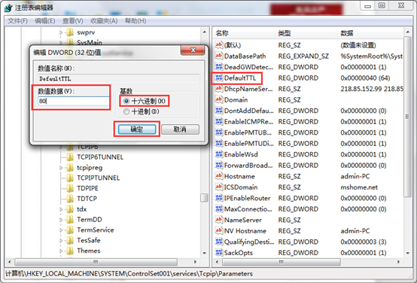
Task: Open the 查看(V) menu
Action: tap(73, 21)
